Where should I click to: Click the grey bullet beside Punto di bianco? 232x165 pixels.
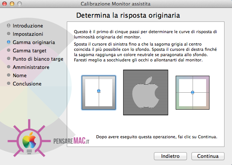pos(9,58)
